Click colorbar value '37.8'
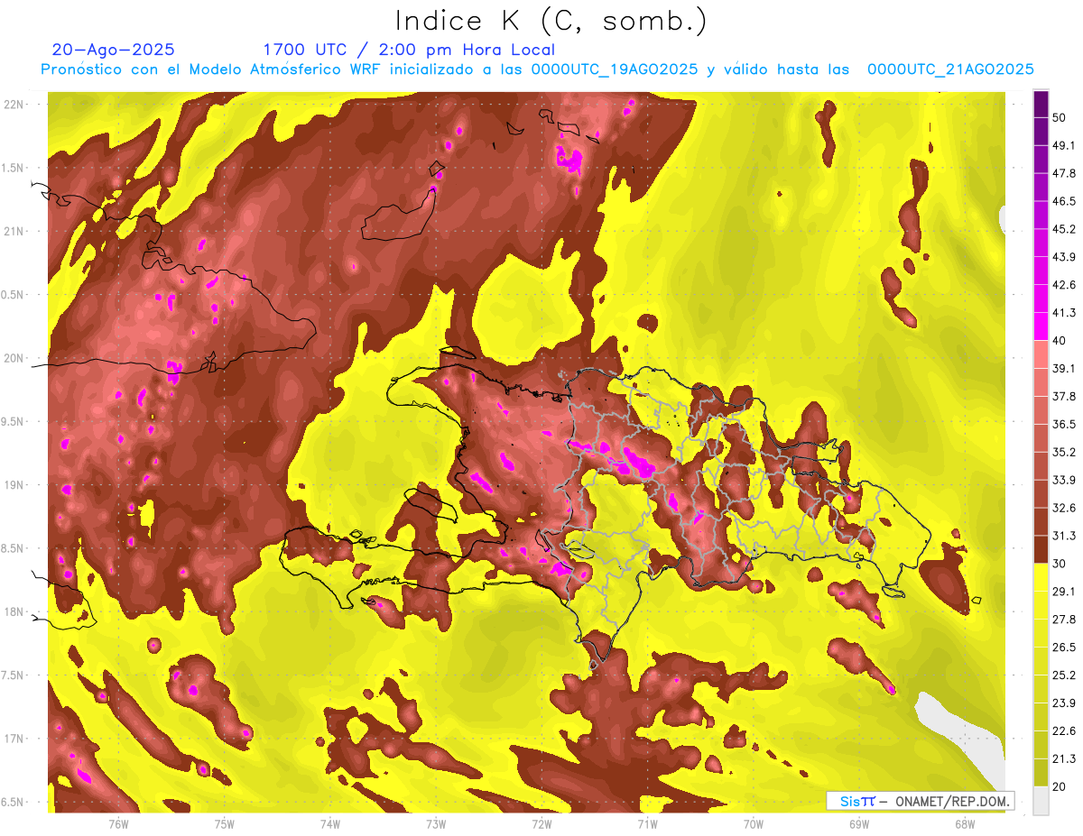The image size is (1083, 836). tap(1063, 396)
